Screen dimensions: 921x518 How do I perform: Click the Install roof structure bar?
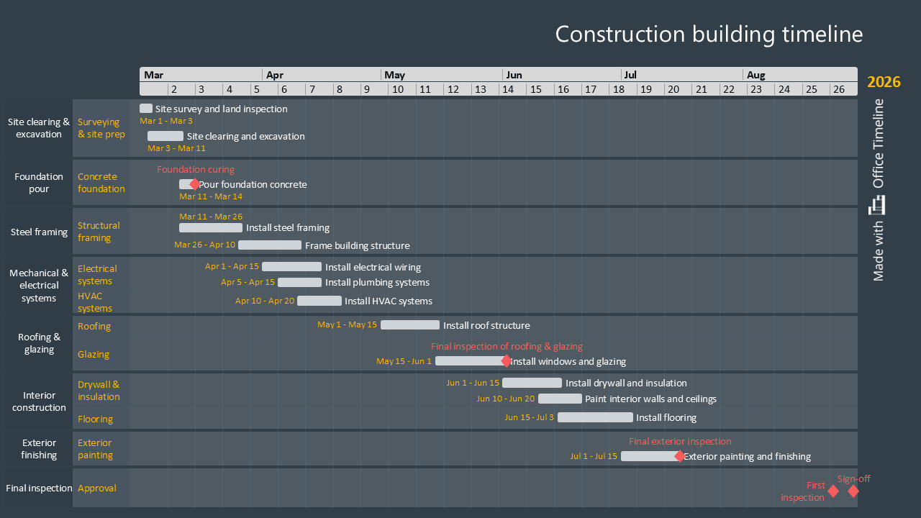pos(409,324)
